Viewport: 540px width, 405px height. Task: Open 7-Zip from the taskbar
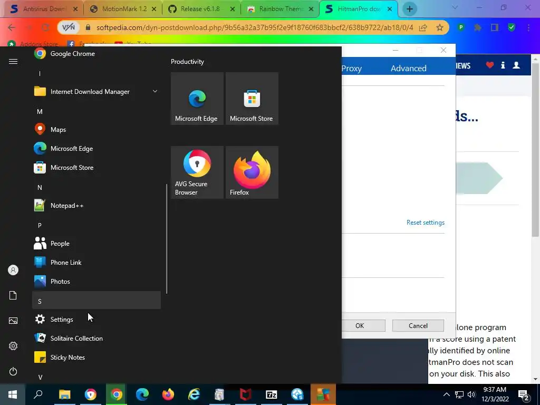272,394
